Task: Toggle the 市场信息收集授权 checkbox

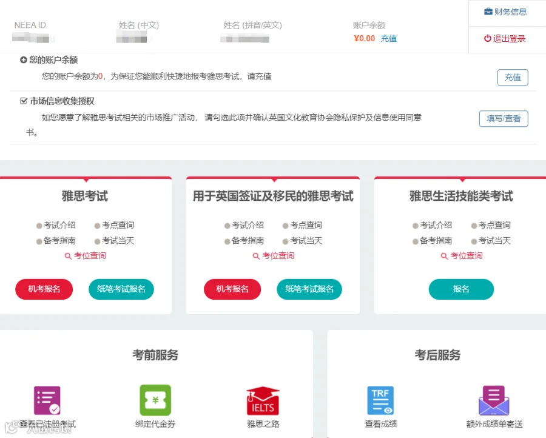Action: 23,101
